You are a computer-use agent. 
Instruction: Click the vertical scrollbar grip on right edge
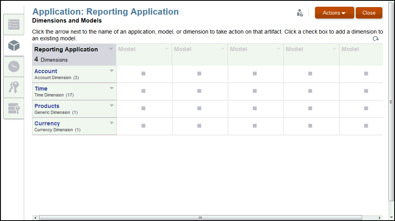(x=391, y=102)
